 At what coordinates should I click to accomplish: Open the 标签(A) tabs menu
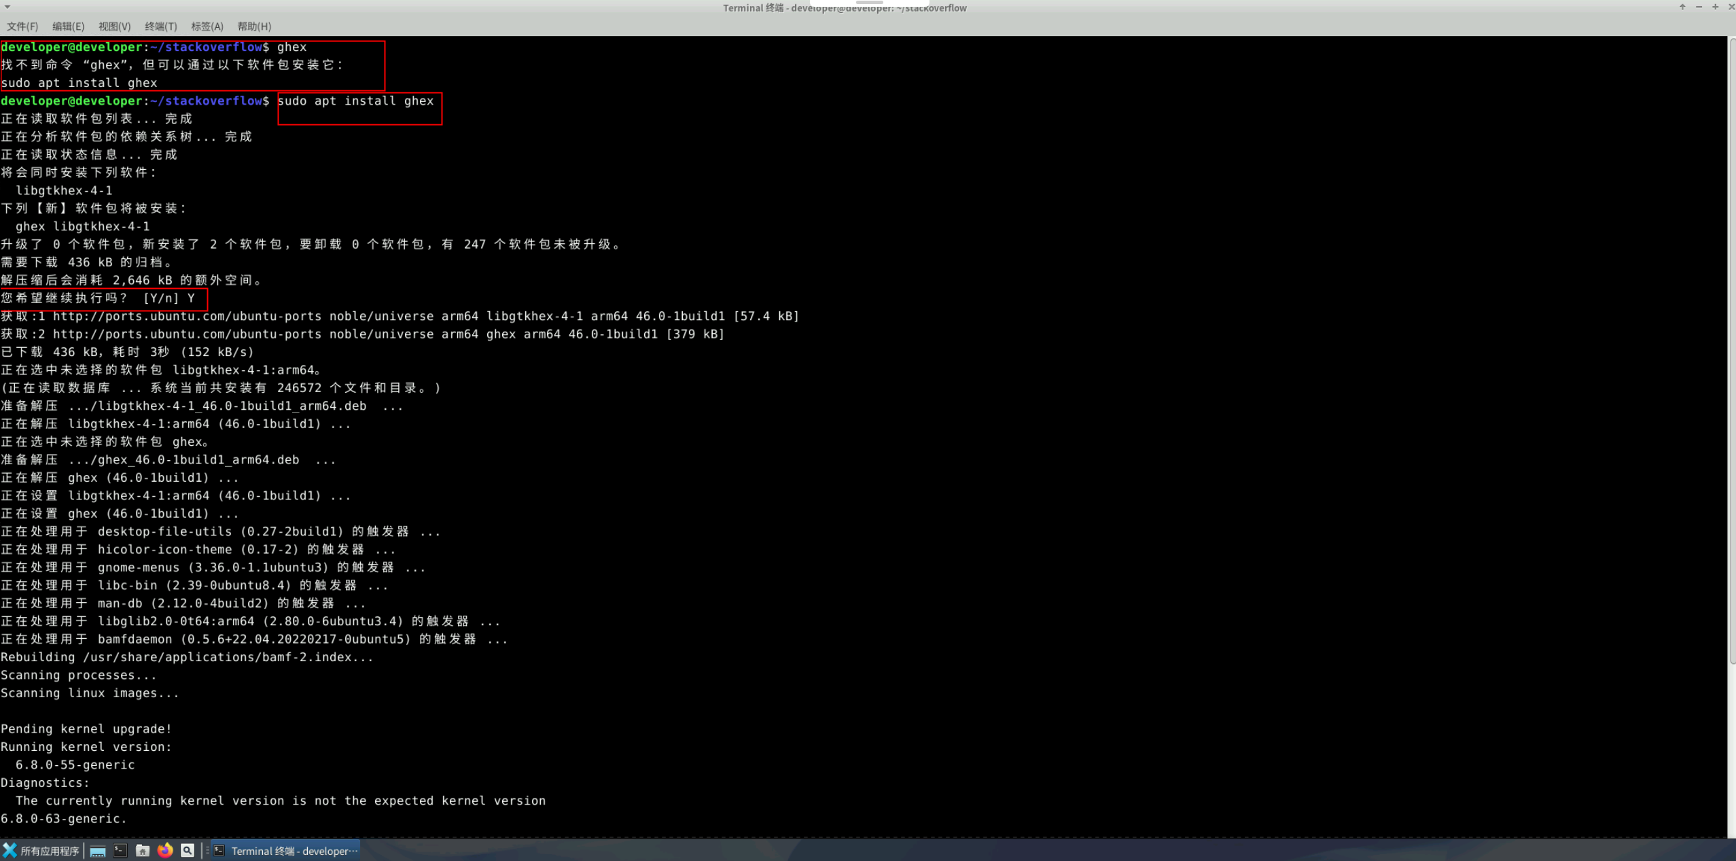tap(207, 27)
